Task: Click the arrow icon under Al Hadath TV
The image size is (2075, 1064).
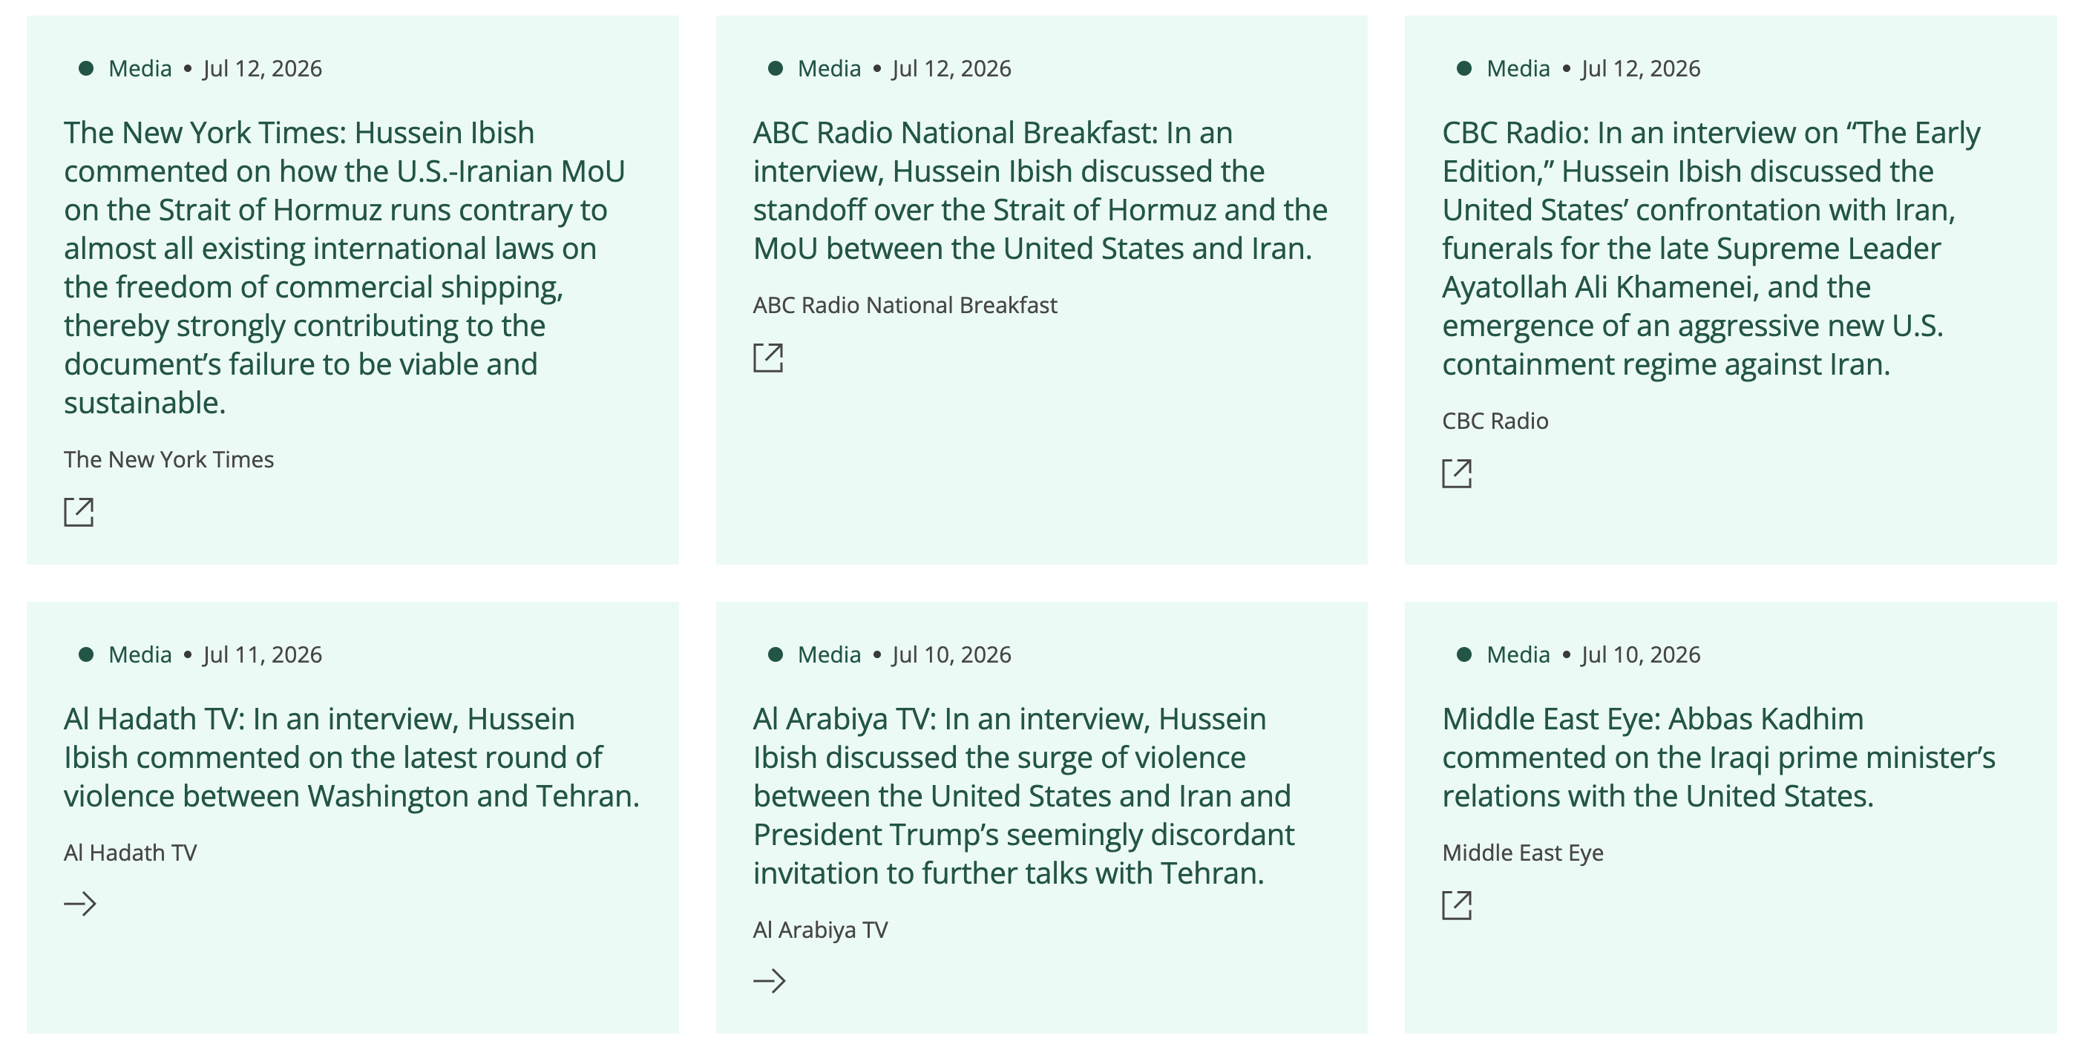Action: click(79, 904)
